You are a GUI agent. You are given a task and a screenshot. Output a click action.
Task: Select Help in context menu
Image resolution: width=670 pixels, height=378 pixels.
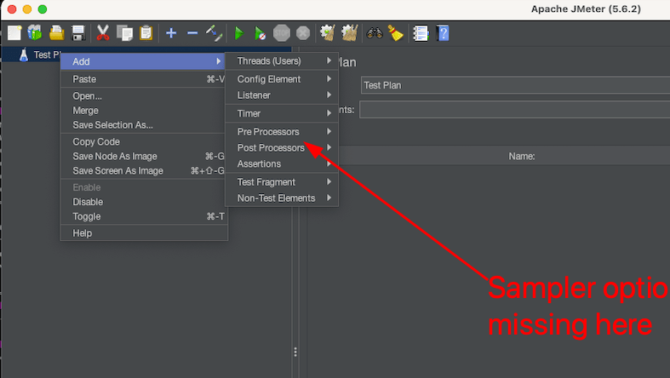pos(144,233)
